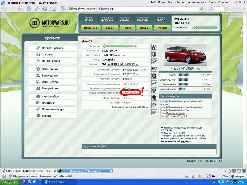Click the red Mazda MPV car image
This screenshot has height=185, width=247.
tap(185, 55)
